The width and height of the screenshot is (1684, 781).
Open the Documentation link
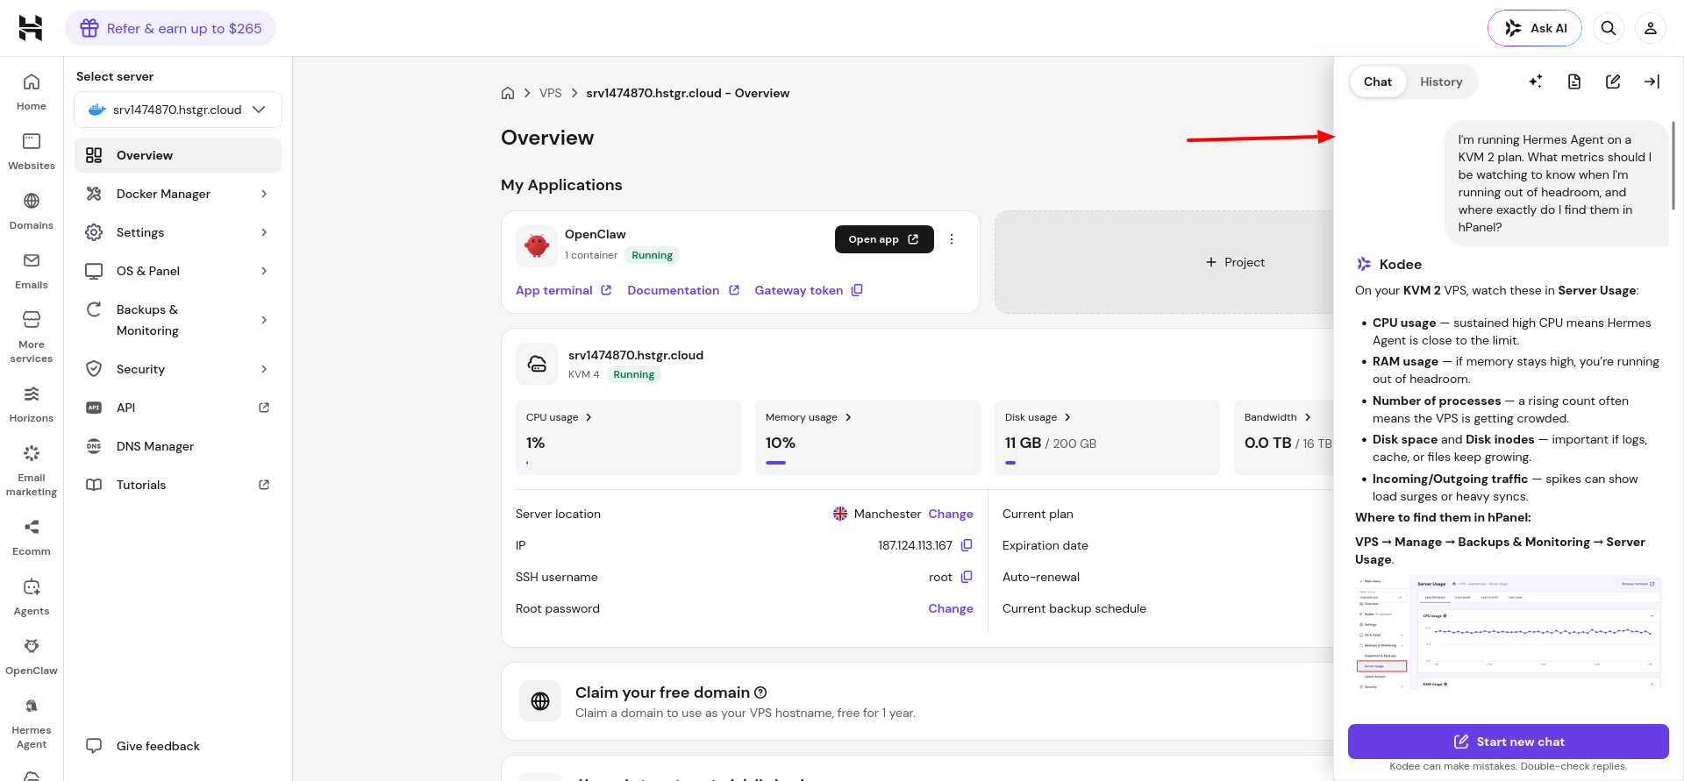pos(683,290)
